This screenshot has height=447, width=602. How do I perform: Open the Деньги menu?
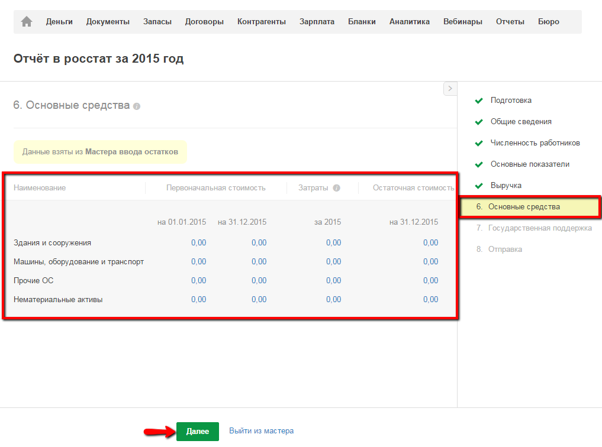(x=59, y=22)
